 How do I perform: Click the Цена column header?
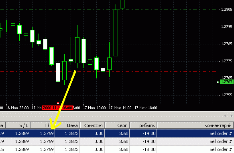click(67, 125)
